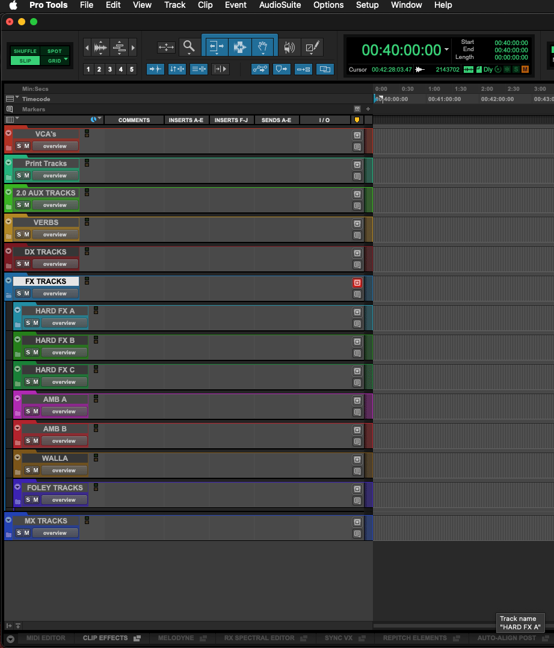Click the I / O column header
The width and height of the screenshot is (554, 648).
click(x=324, y=120)
